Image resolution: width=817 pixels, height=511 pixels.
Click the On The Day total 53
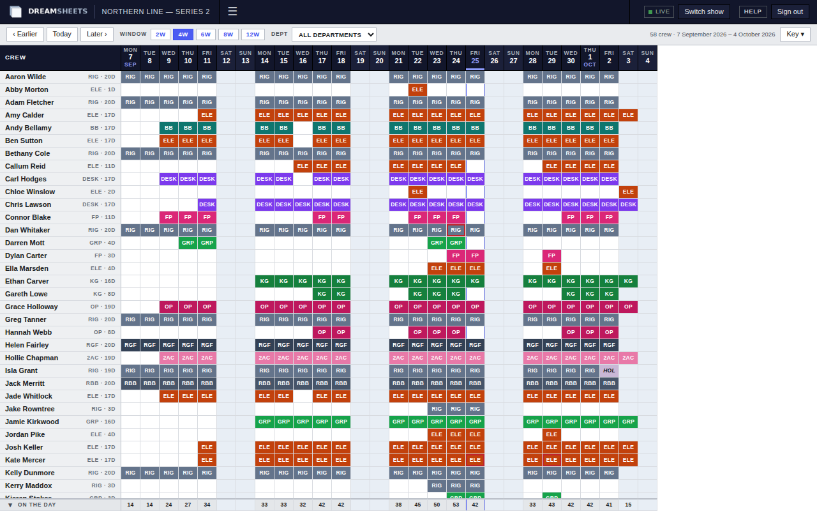pos(456,505)
